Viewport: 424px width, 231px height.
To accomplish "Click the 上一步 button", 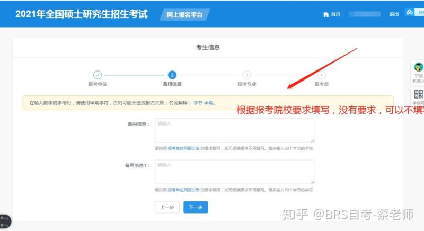I will (167, 207).
